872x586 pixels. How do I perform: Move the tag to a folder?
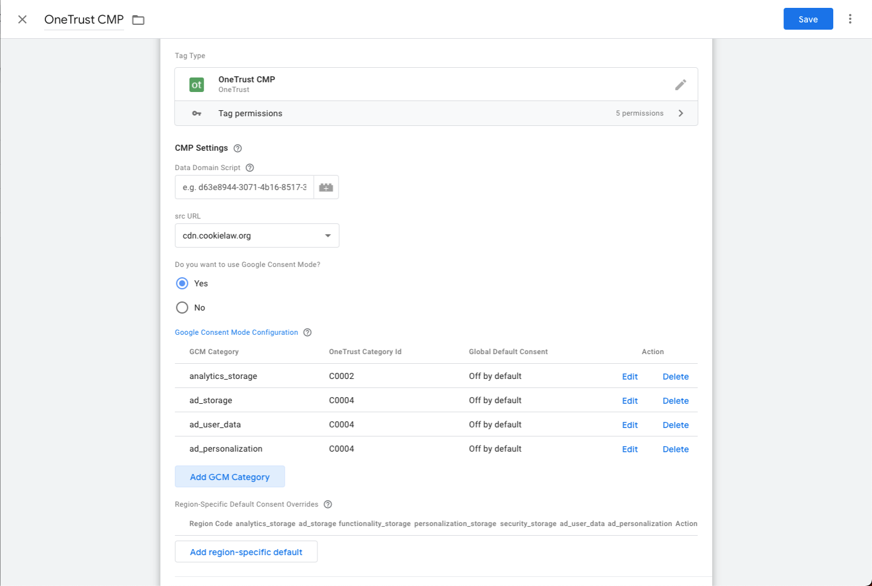[x=138, y=19]
